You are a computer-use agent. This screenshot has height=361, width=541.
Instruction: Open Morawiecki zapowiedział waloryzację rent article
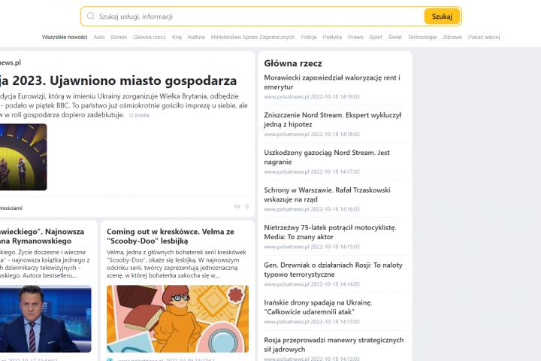(x=332, y=82)
